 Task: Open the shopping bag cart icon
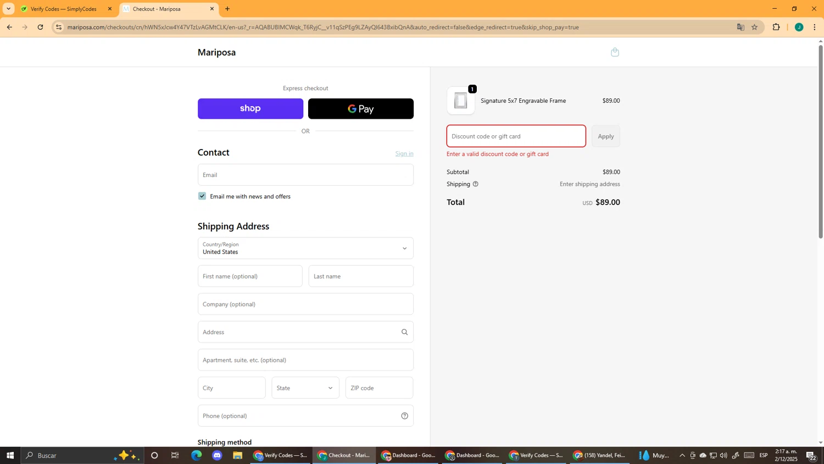615,52
